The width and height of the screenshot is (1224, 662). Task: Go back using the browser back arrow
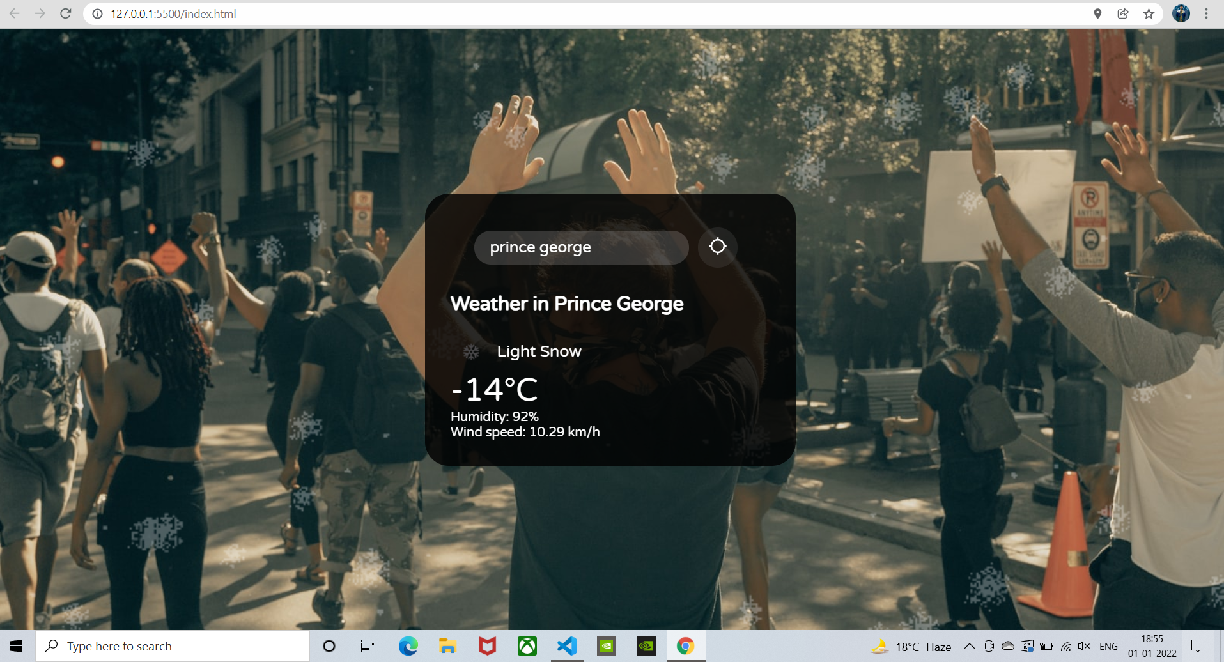[14, 13]
